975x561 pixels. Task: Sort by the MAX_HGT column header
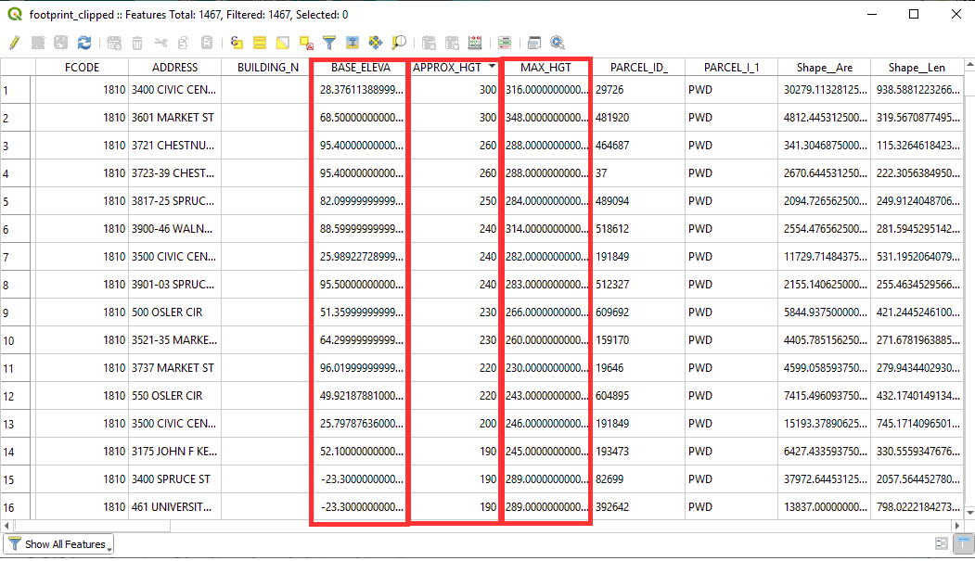pos(545,68)
